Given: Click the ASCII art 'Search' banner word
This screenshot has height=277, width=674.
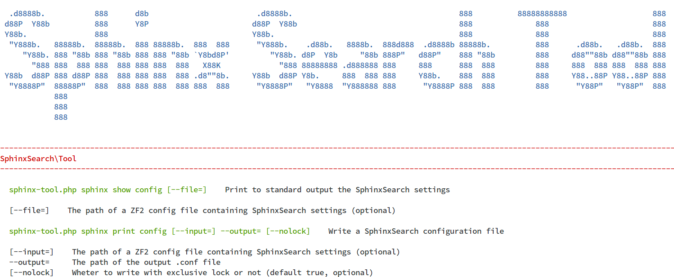Looking at the screenshot, I should 373,50.
